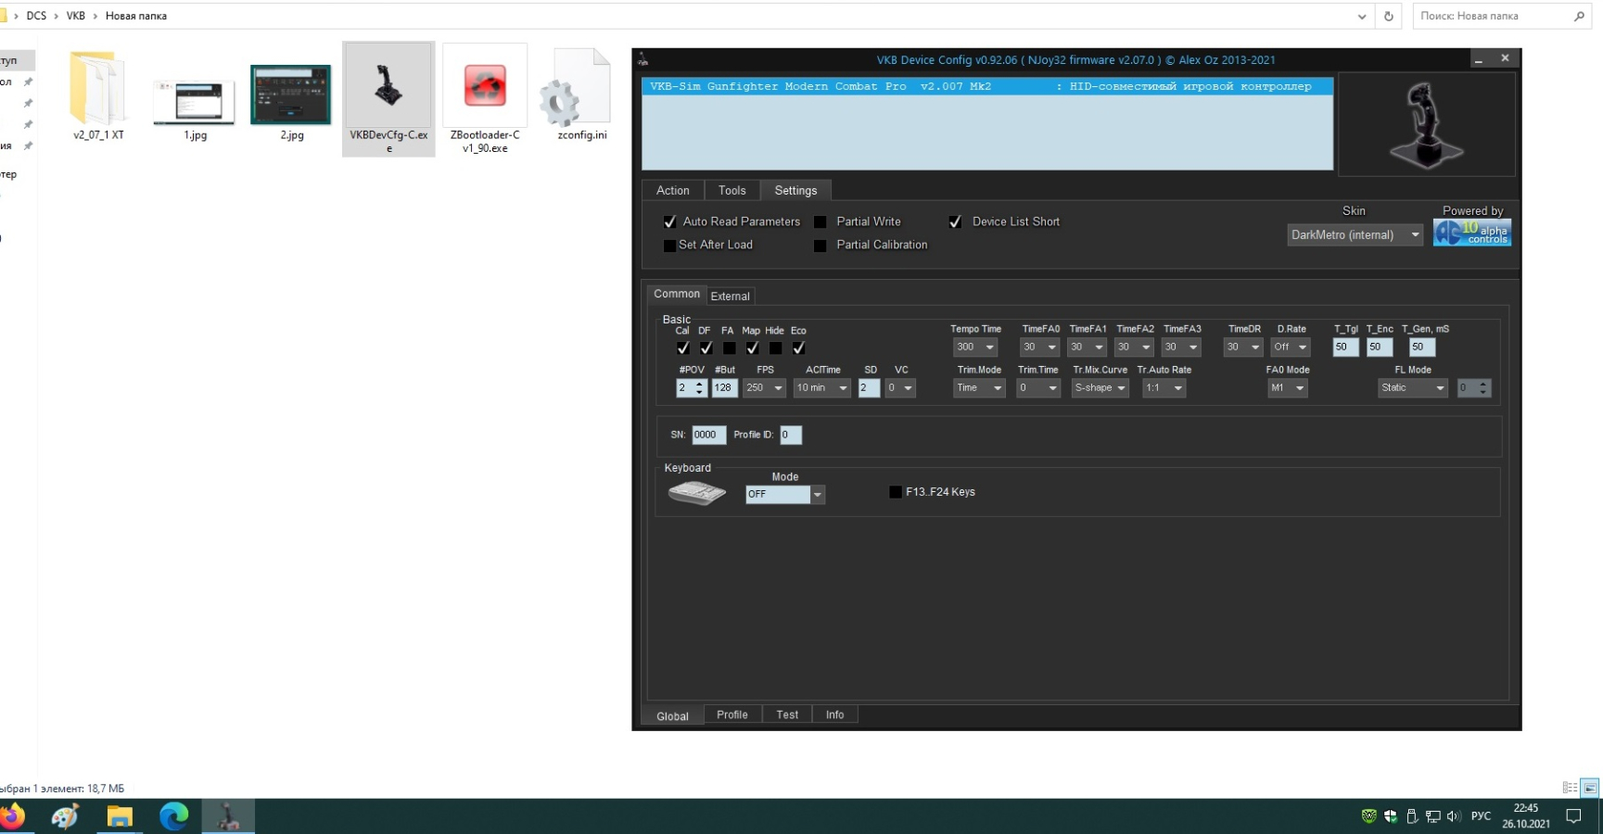Click the alpha controls logo

[1472, 233]
